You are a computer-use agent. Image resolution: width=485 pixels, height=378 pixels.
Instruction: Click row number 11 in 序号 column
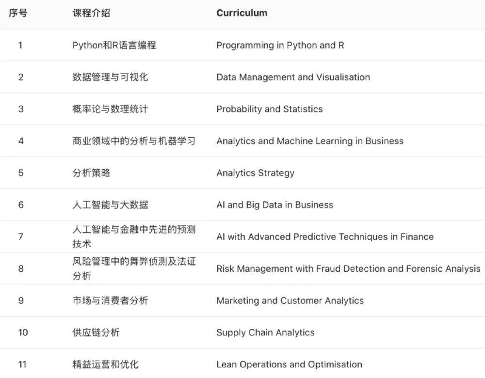(22, 364)
